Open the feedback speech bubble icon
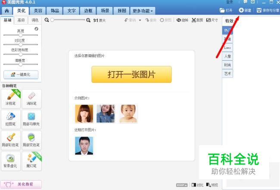The width and height of the screenshot is (280, 190). 246,2
